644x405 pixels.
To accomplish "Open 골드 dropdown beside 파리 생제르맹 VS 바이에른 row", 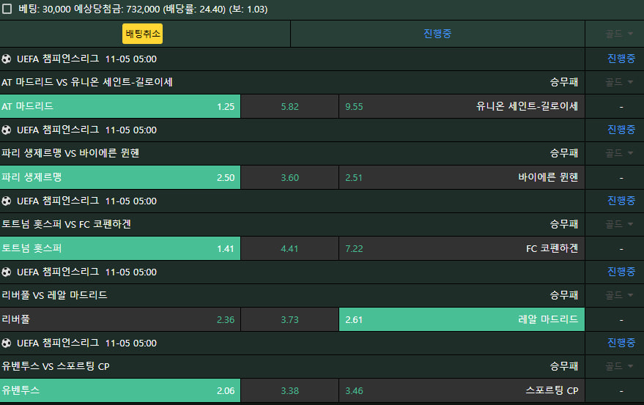I will point(619,153).
